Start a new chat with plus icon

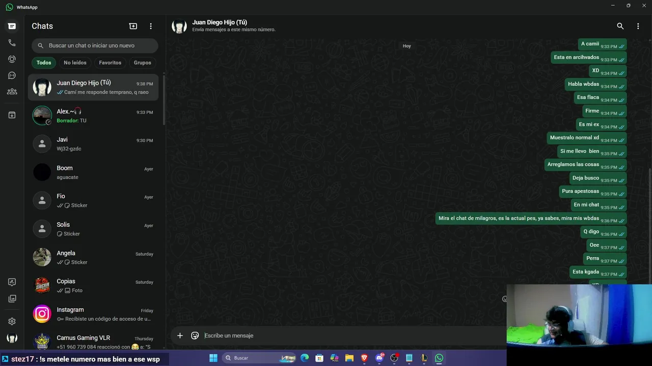[133, 26]
